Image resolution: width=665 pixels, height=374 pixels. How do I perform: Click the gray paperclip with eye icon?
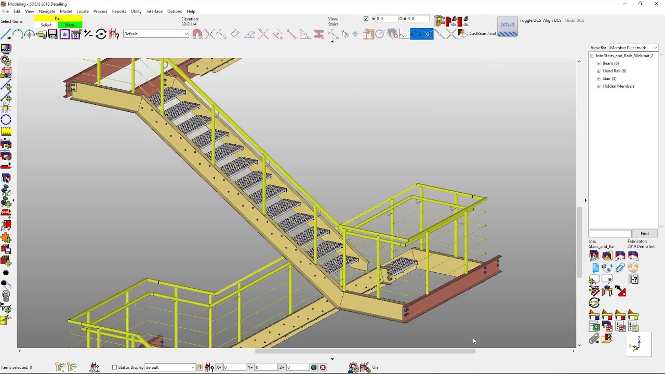point(594,339)
